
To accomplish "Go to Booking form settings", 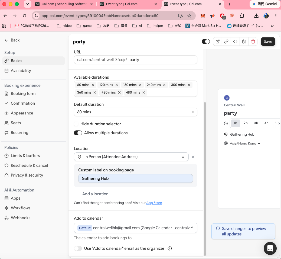I will [x=34, y=94].
